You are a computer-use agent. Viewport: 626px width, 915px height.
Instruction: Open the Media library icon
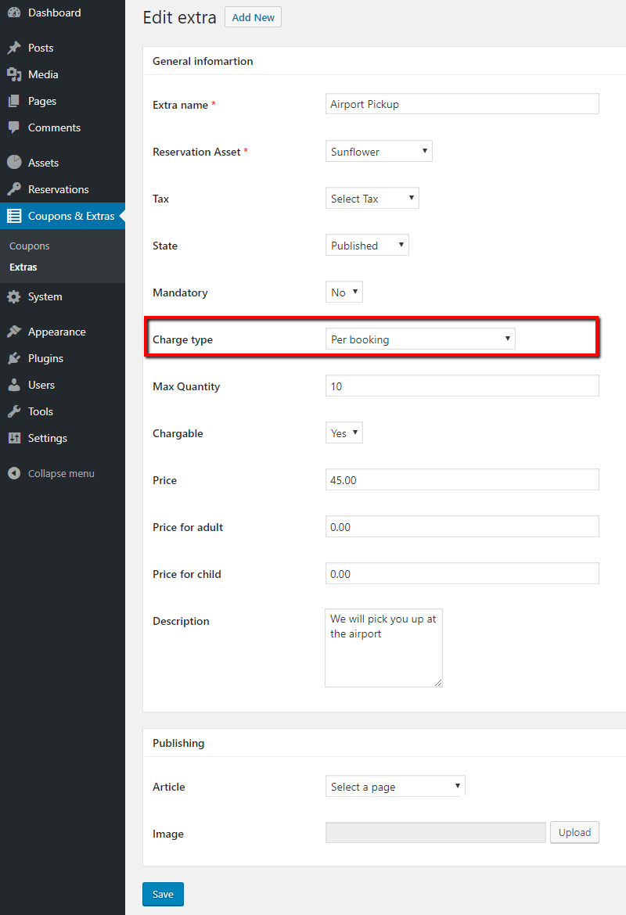15,74
